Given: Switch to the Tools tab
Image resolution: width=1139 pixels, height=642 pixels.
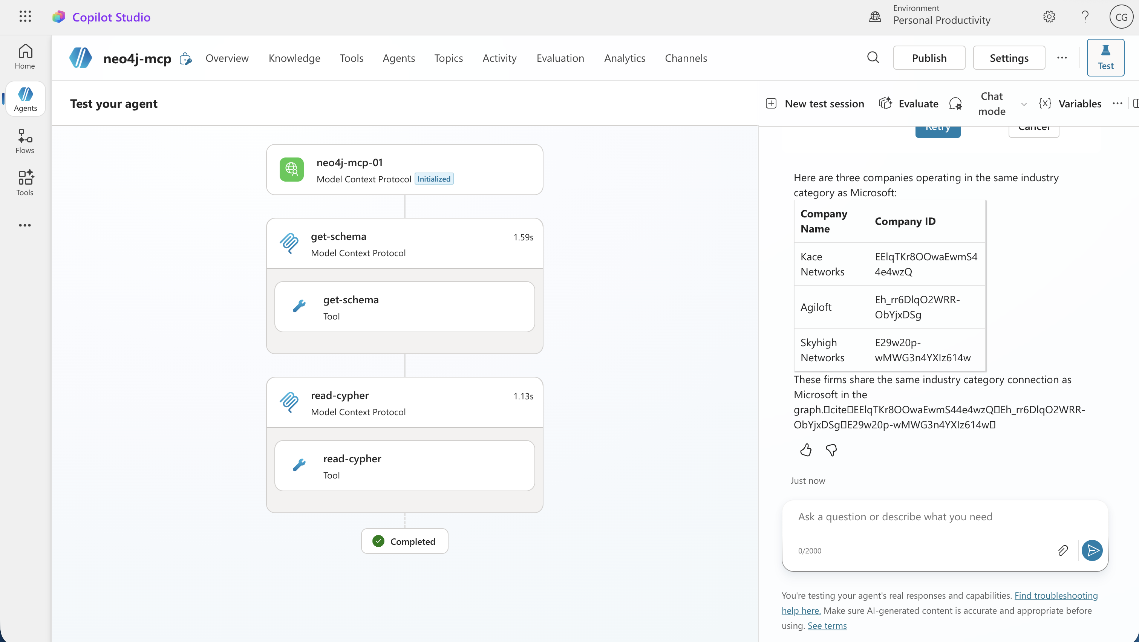Looking at the screenshot, I should click(351, 58).
